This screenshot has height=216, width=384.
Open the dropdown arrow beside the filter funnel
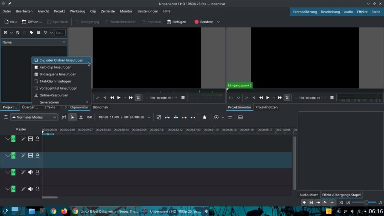(51, 33)
